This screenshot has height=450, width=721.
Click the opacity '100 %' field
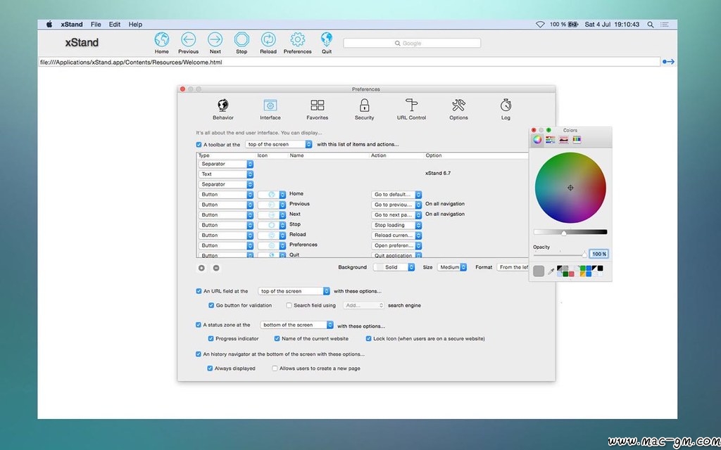[x=598, y=254]
